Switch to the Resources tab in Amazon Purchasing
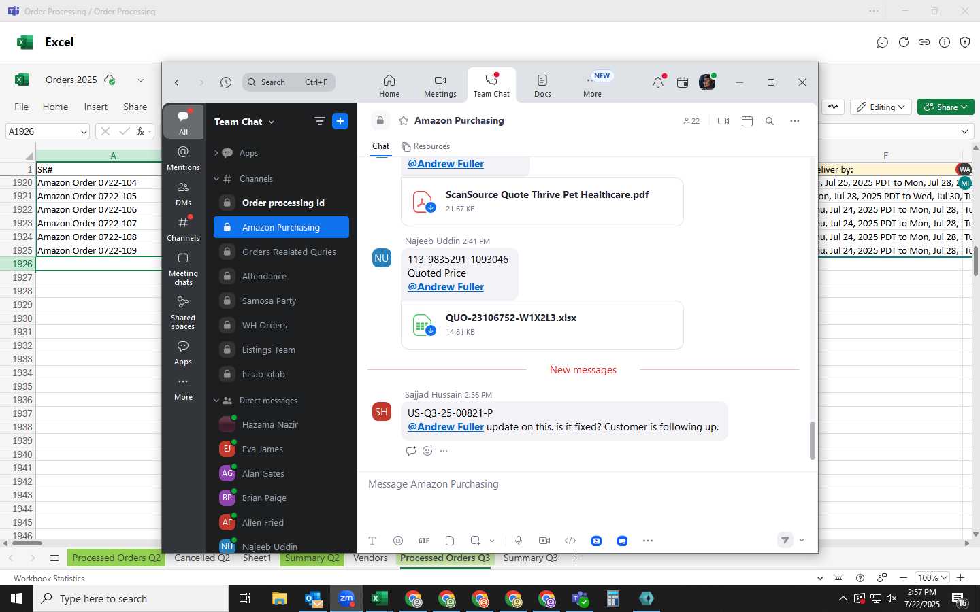This screenshot has height=612, width=980. click(x=426, y=146)
